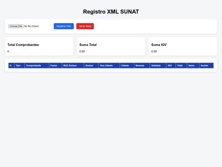The width and height of the screenshot is (222, 167).
Task: Click the Tipo column header
Action: pos(19,66)
